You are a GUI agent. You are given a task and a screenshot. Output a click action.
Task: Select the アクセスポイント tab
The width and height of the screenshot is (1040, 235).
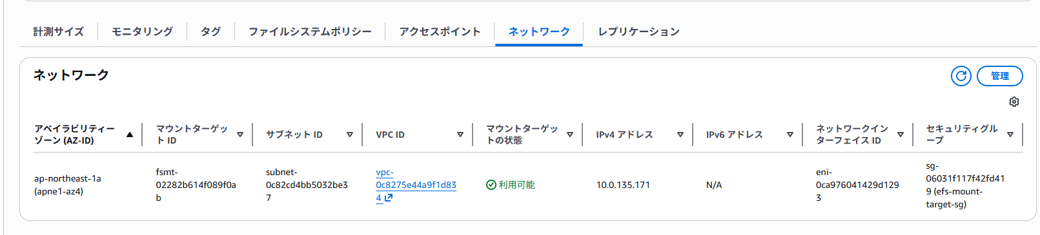pyautogui.click(x=440, y=32)
